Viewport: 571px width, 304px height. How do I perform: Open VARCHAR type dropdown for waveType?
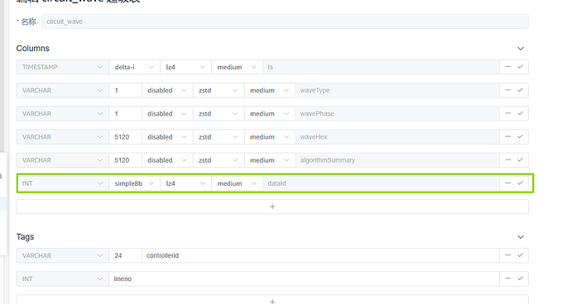tap(63, 90)
